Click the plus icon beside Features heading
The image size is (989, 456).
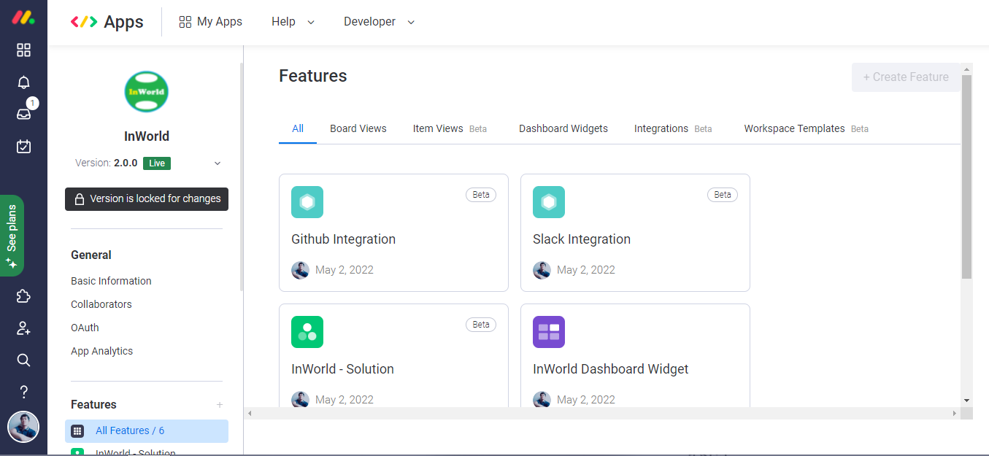[x=220, y=405]
